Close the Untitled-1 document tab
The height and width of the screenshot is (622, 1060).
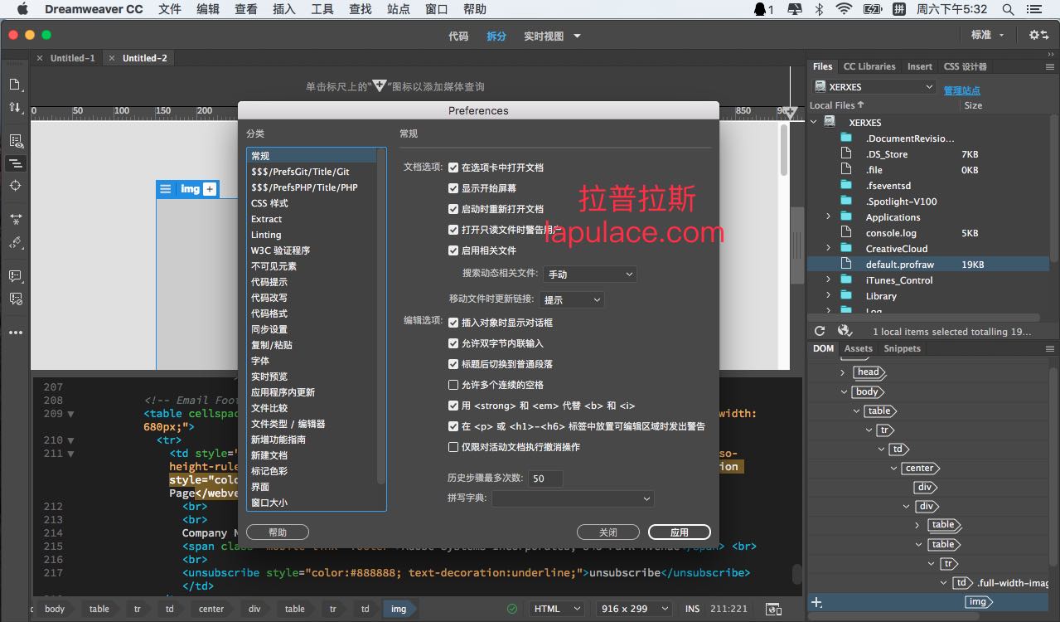pos(39,58)
